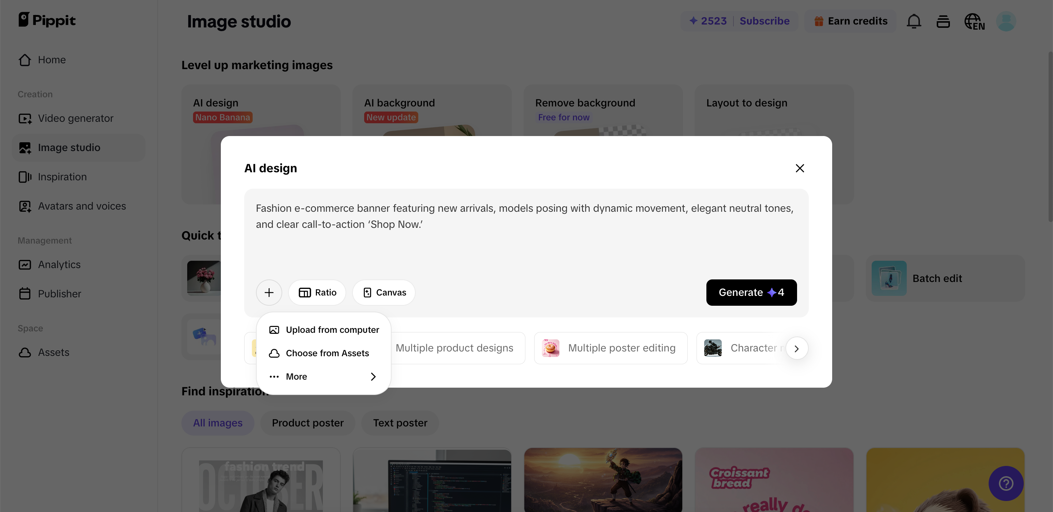Open the Ratio dropdown
Viewport: 1053px width, 512px height.
coord(317,293)
